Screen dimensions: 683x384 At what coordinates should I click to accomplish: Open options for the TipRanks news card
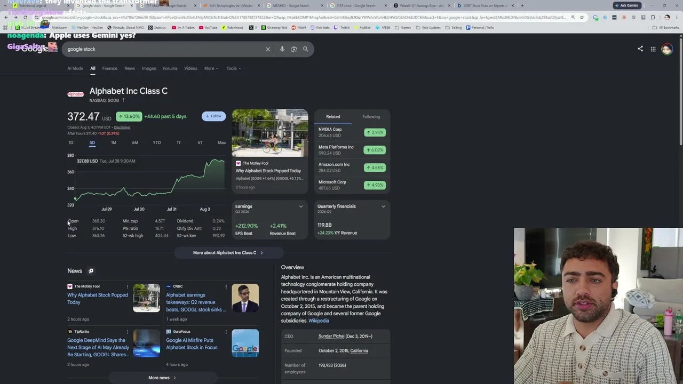(x=127, y=332)
